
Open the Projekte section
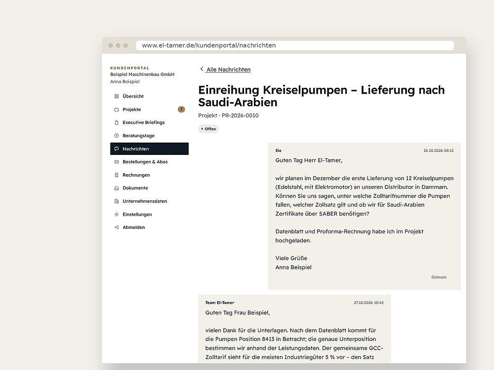149,110
